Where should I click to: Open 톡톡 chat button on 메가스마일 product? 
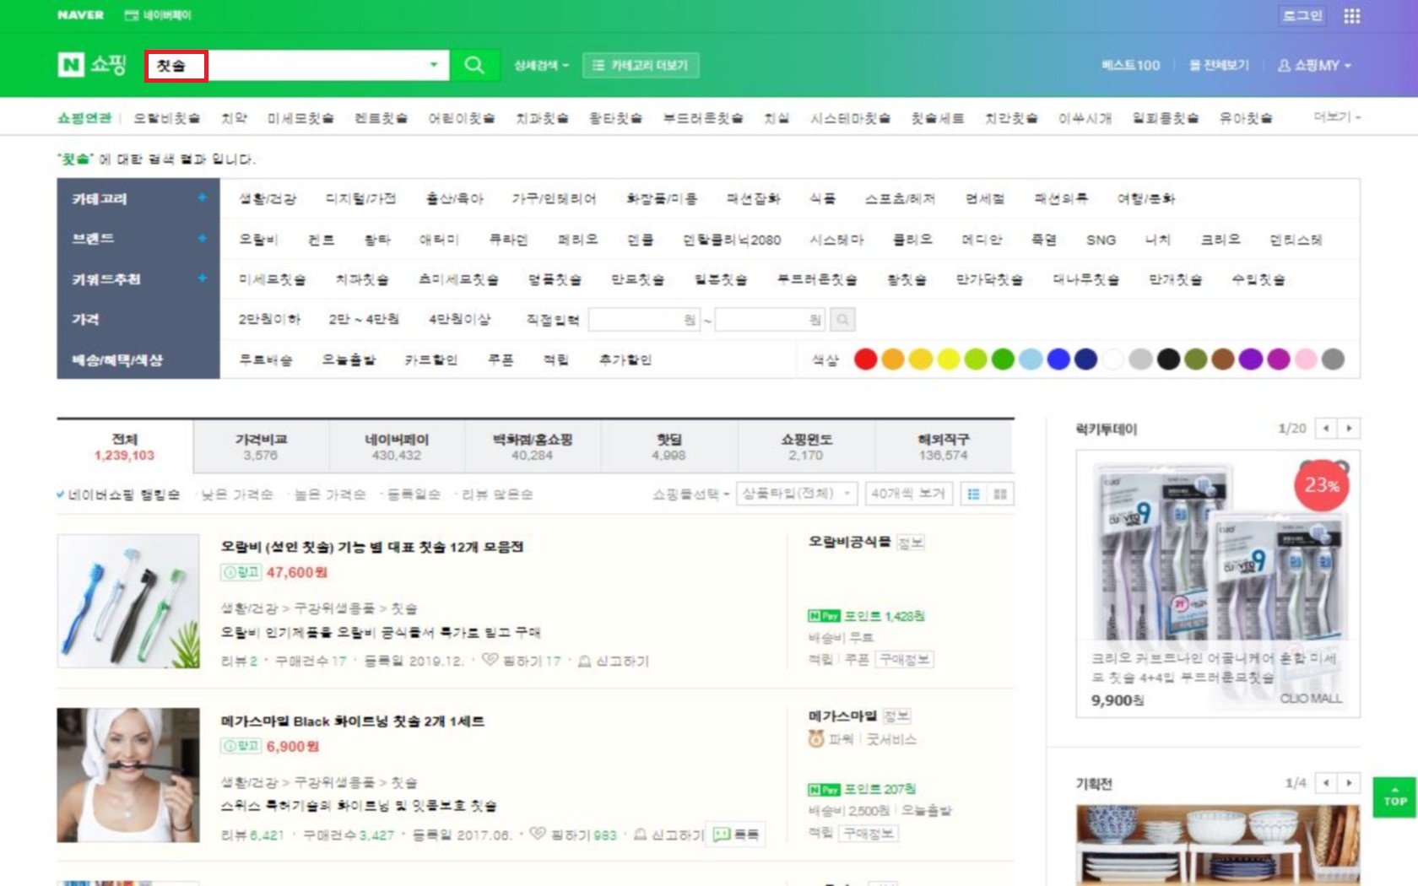pyautogui.click(x=735, y=835)
